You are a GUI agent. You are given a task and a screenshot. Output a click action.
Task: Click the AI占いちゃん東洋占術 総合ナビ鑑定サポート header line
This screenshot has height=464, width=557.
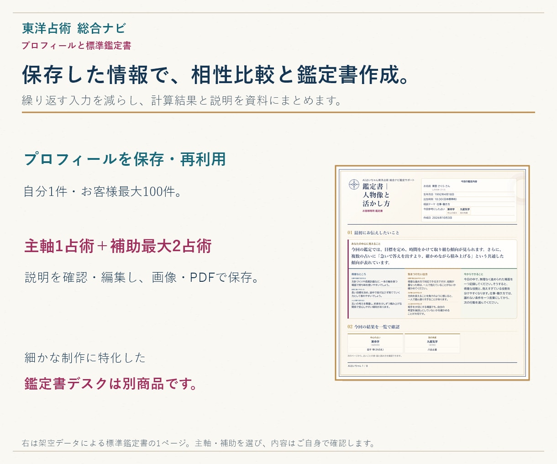pyautogui.click(x=389, y=180)
